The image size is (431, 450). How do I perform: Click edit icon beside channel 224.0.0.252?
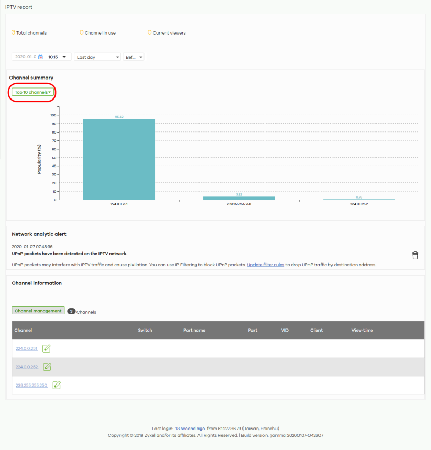(x=47, y=367)
